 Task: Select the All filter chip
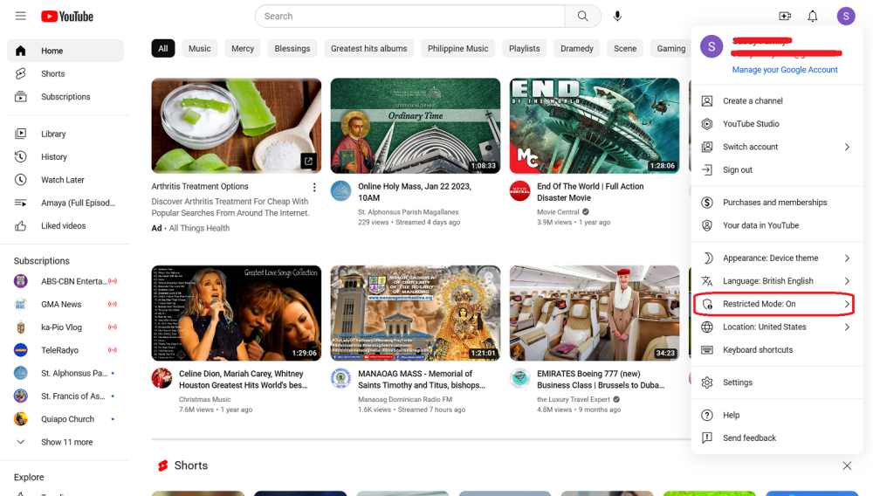point(163,48)
